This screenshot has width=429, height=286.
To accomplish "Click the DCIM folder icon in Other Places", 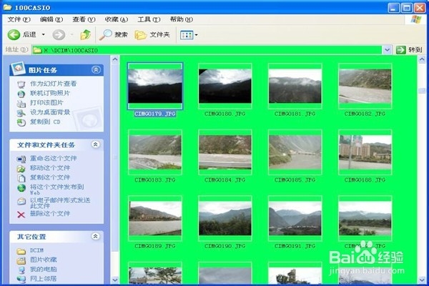I will (21, 251).
